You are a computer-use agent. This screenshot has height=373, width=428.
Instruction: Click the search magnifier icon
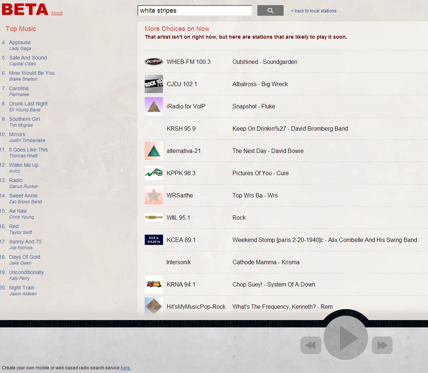pos(270,10)
